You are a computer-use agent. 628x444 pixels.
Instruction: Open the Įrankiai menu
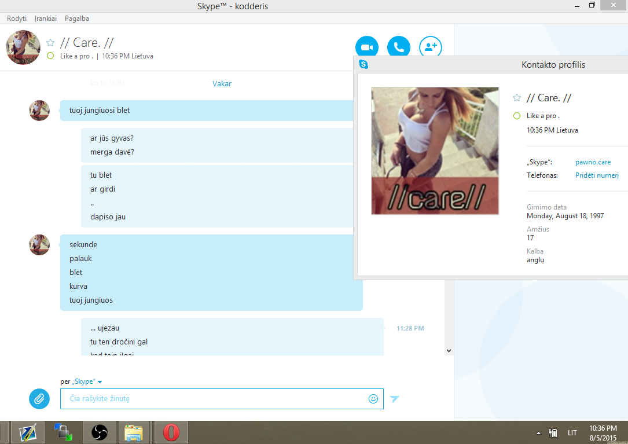tap(46, 19)
